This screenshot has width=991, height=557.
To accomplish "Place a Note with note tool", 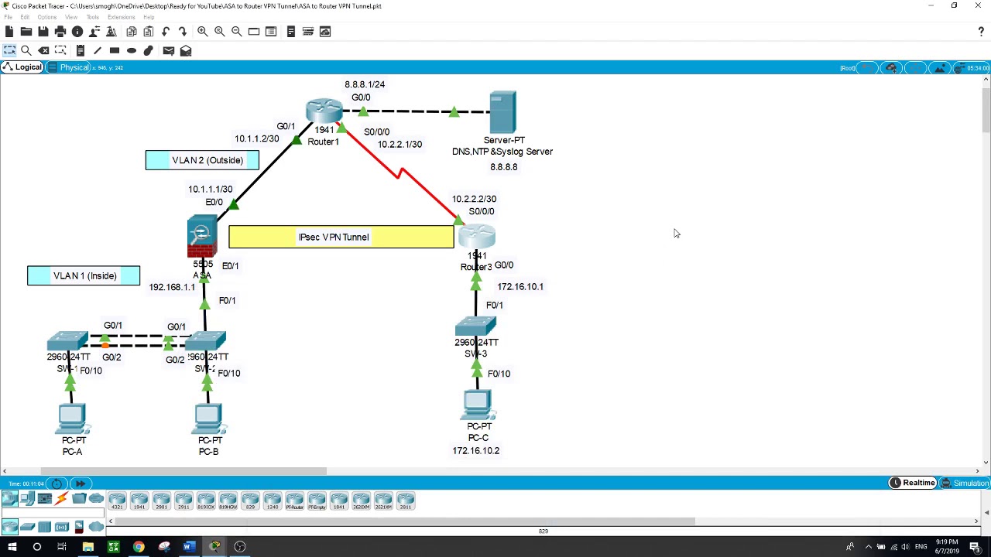I will (x=80, y=50).
